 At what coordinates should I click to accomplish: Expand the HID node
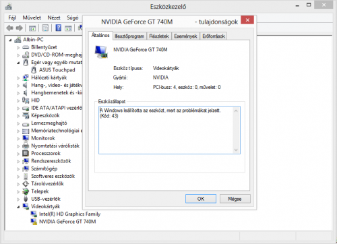point(18,100)
